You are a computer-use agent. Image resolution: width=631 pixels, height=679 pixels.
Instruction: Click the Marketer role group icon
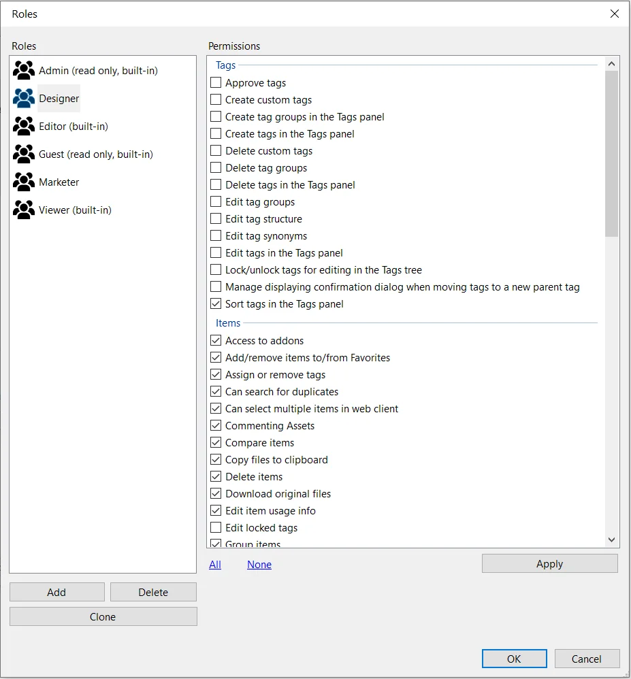[24, 182]
